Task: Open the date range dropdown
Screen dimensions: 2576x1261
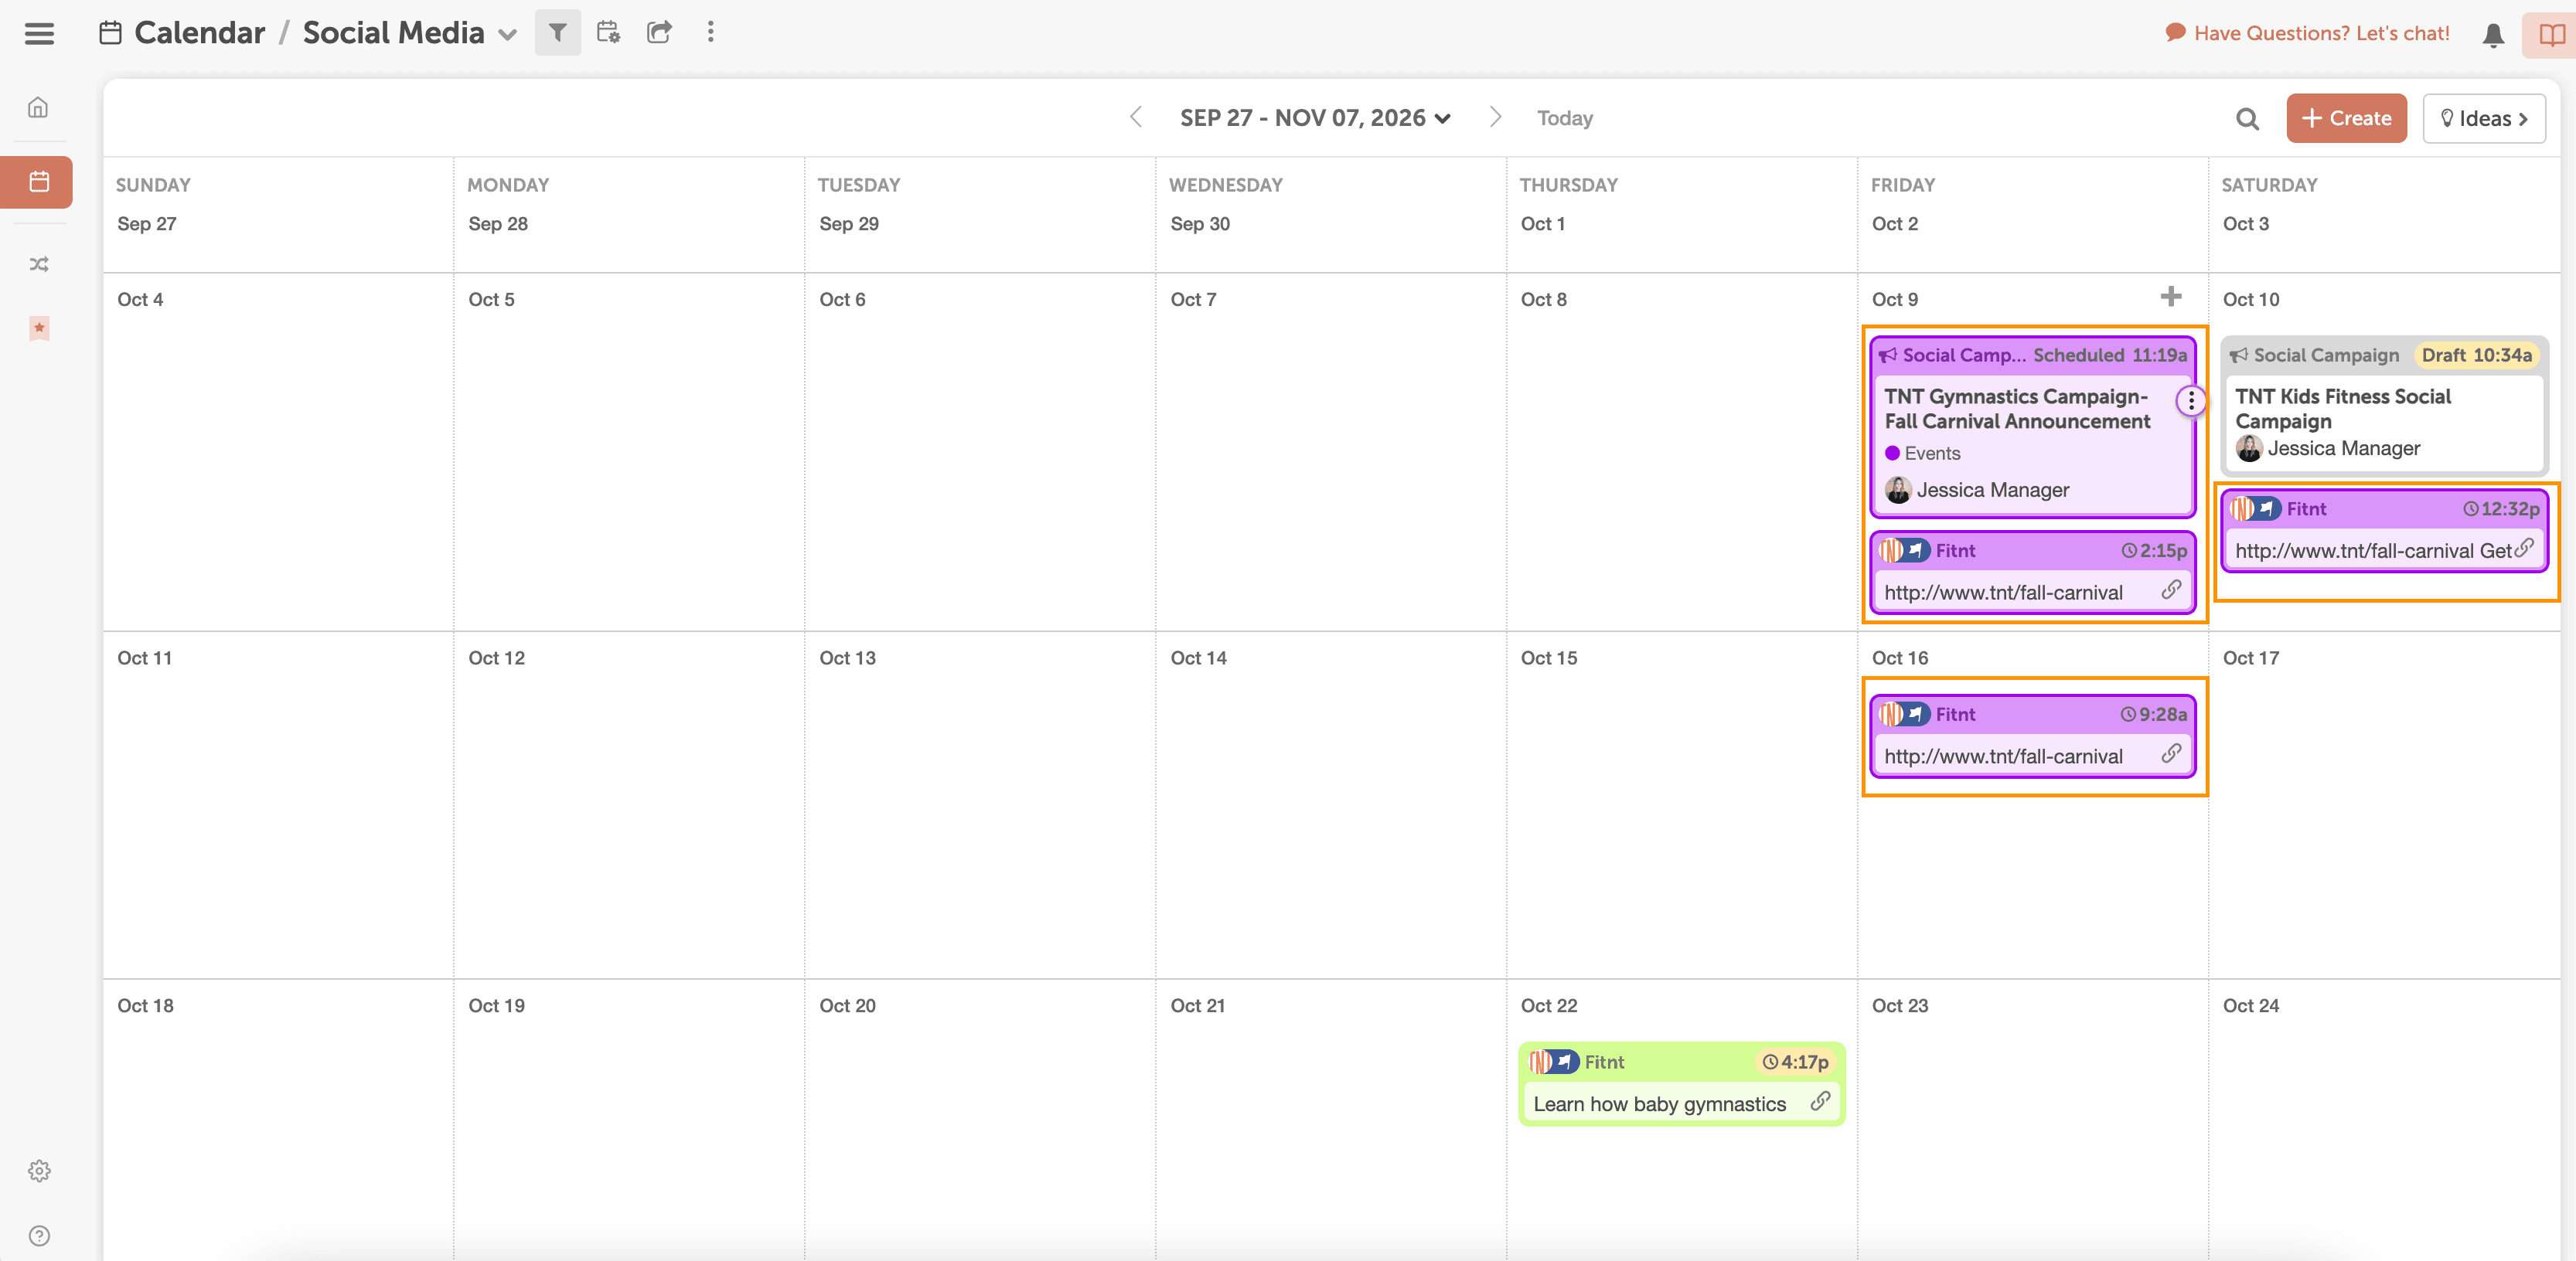Action: (x=1315, y=118)
